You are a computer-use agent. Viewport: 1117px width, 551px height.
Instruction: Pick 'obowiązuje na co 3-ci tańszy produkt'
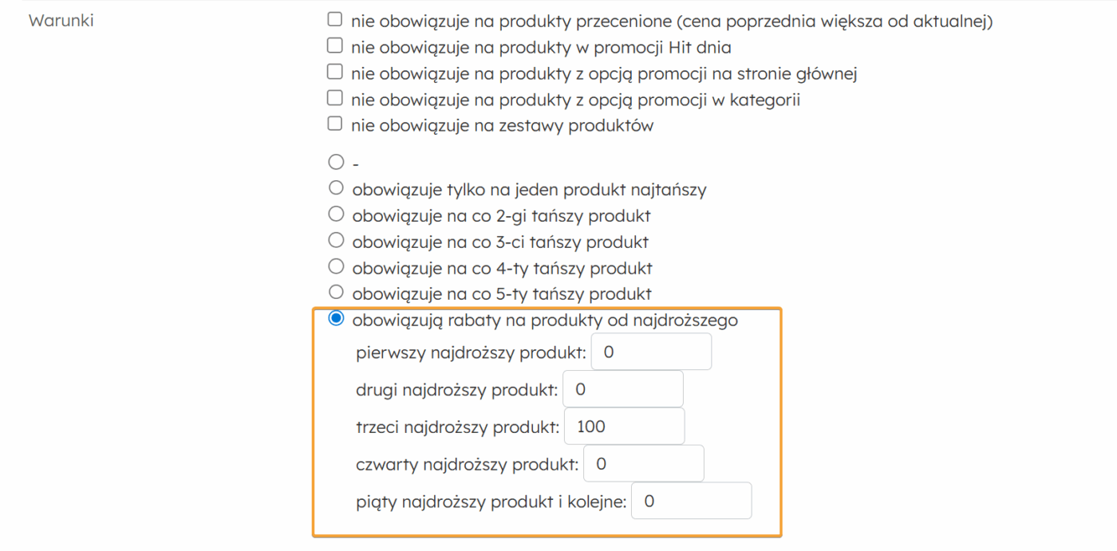coord(336,241)
